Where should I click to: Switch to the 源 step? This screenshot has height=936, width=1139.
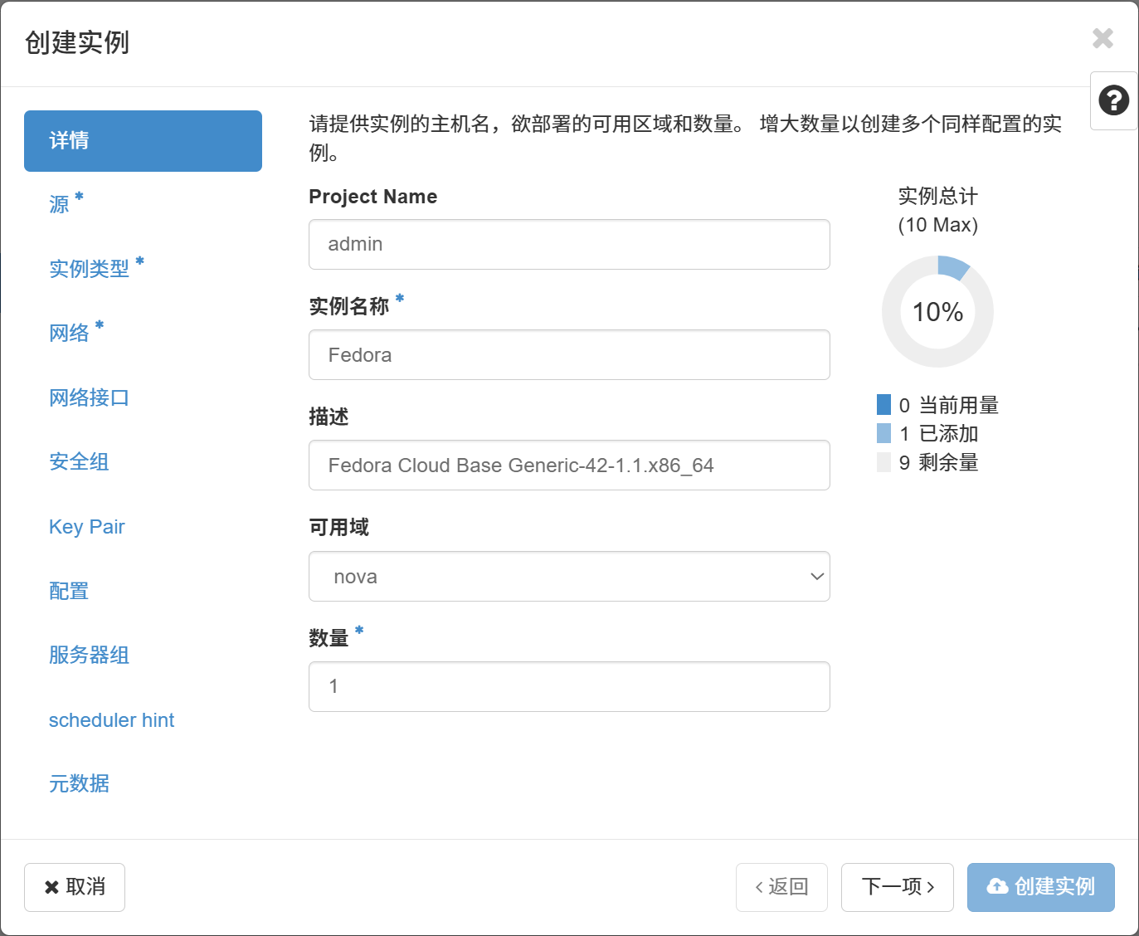coord(66,203)
